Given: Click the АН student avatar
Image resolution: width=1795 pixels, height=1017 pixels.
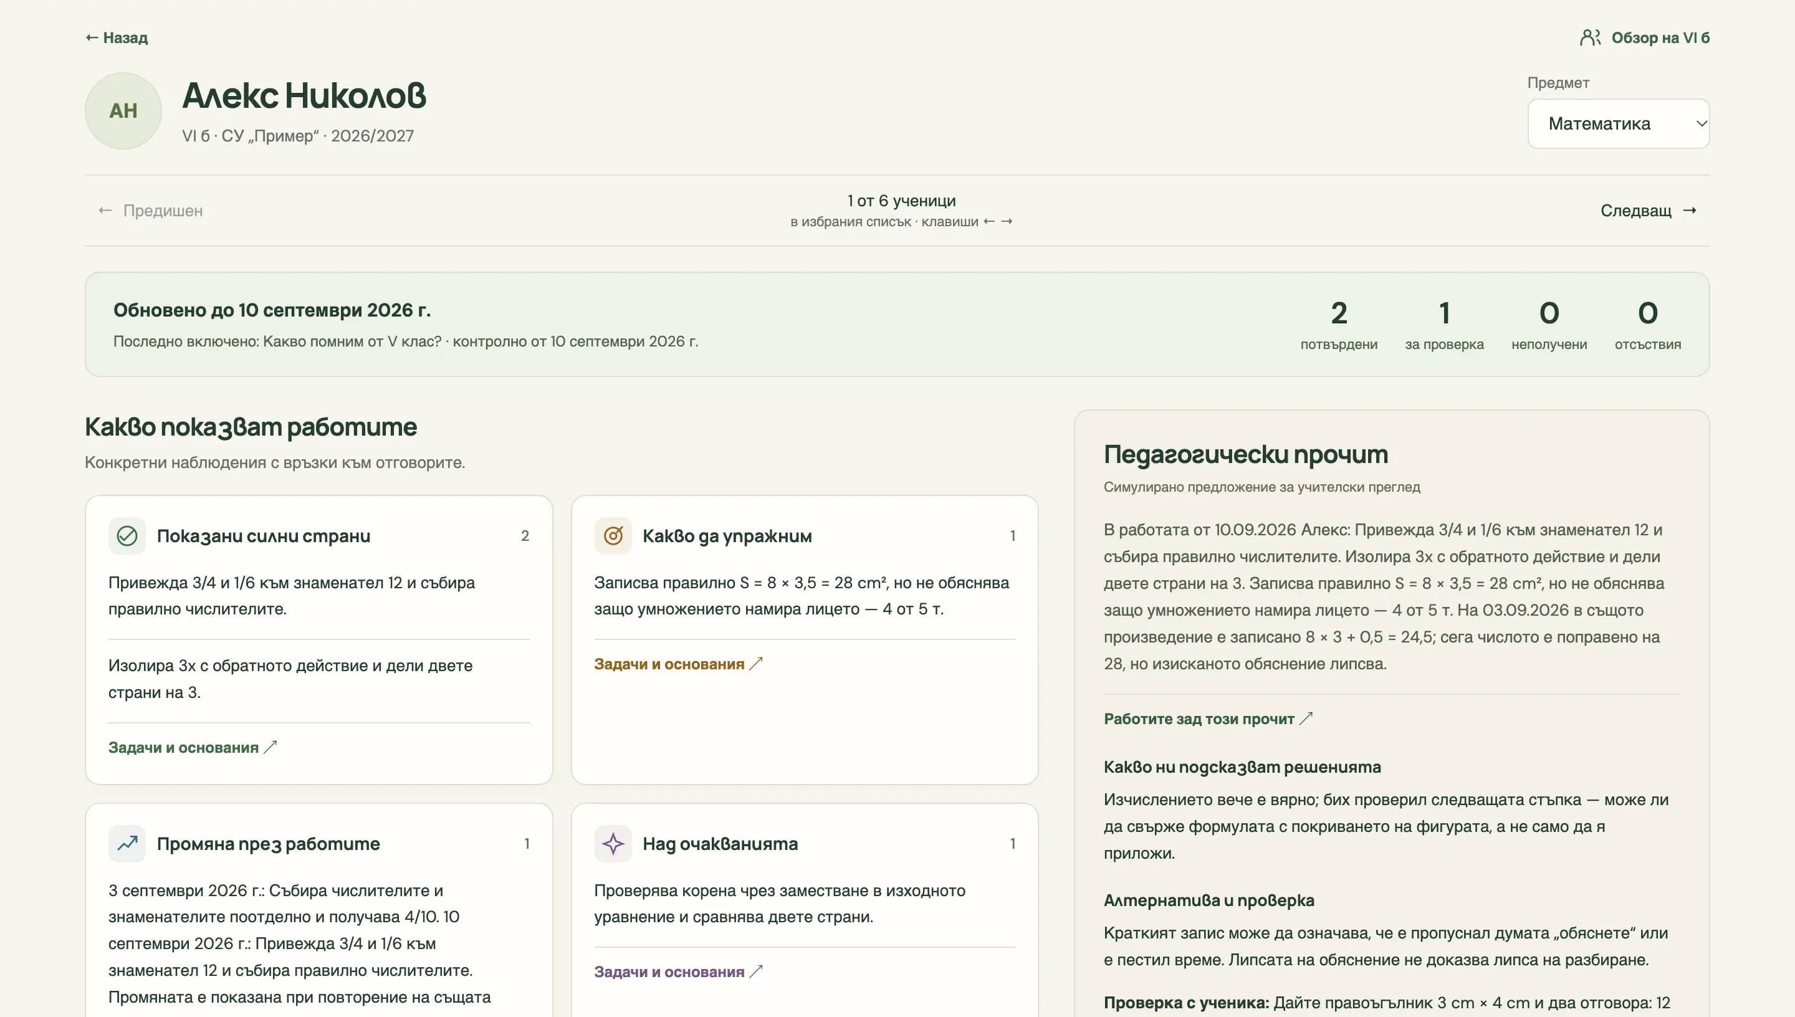Looking at the screenshot, I should click(x=123, y=110).
